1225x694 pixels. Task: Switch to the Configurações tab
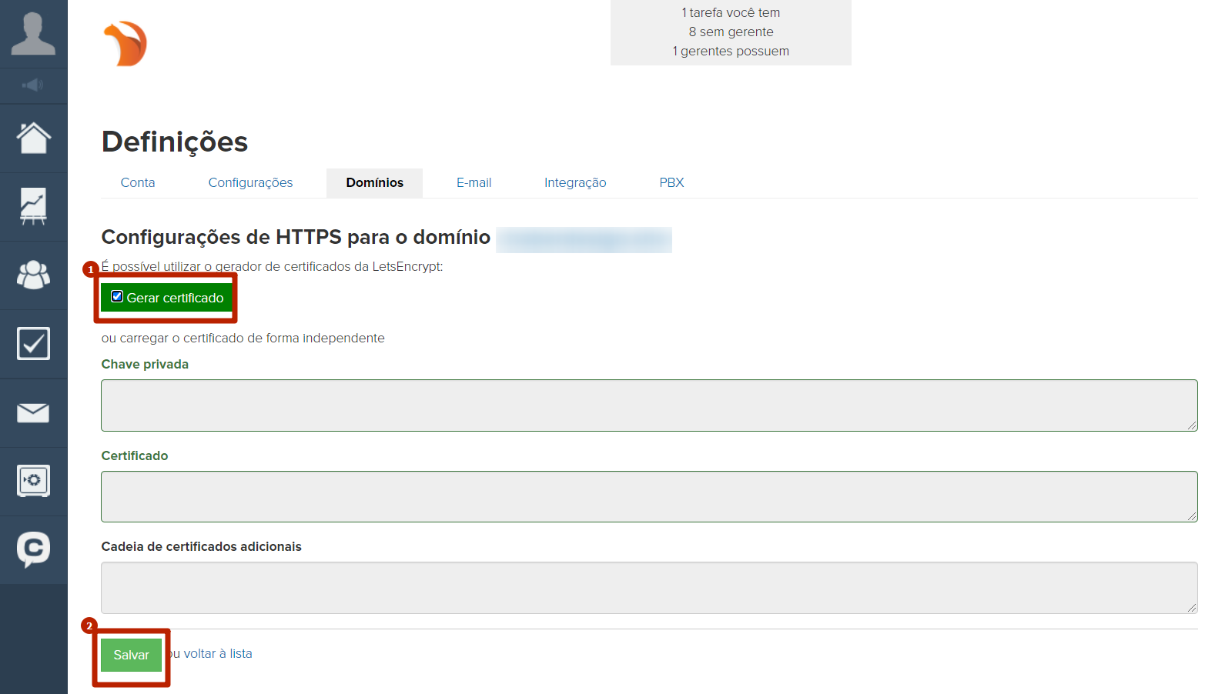[250, 183]
